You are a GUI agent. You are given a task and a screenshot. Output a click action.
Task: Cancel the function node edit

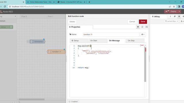[x=132, y=22]
